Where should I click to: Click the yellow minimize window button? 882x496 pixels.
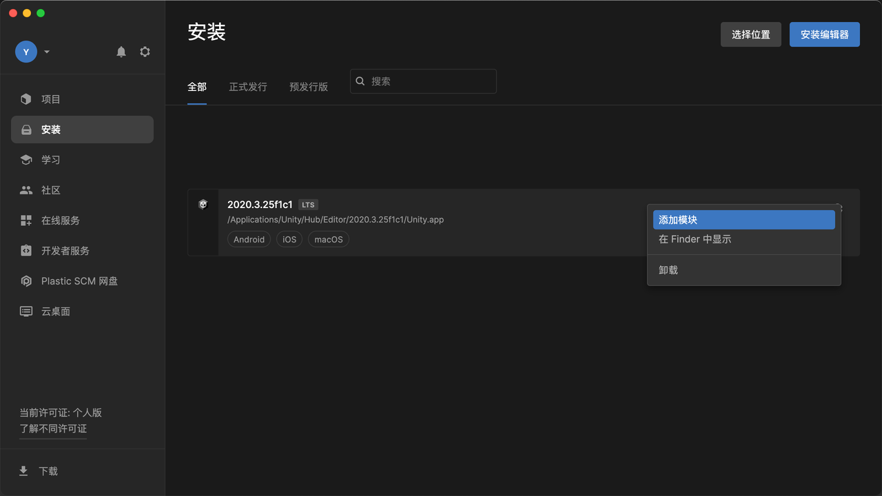(27, 13)
